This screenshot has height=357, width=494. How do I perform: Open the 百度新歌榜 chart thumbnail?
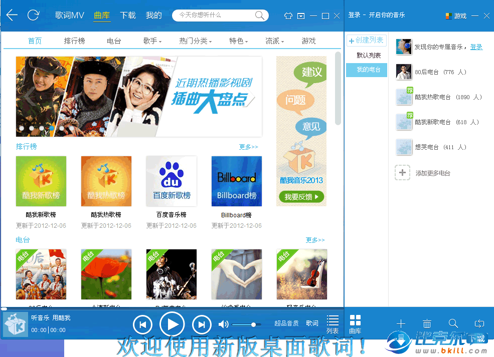coord(172,181)
